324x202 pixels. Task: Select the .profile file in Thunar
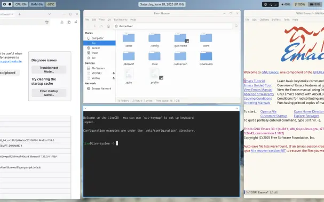154,76
